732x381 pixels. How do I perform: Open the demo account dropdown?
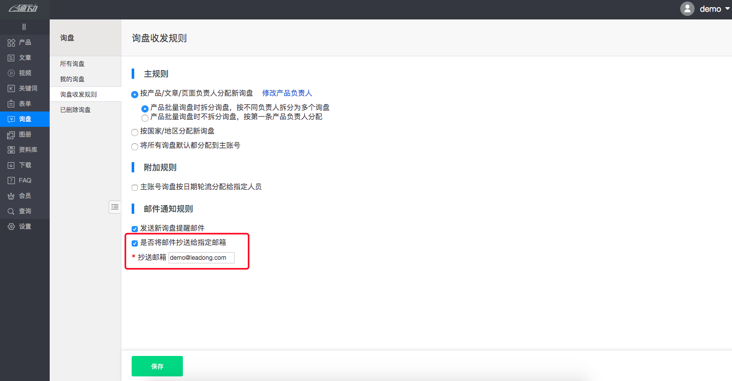[712, 9]
